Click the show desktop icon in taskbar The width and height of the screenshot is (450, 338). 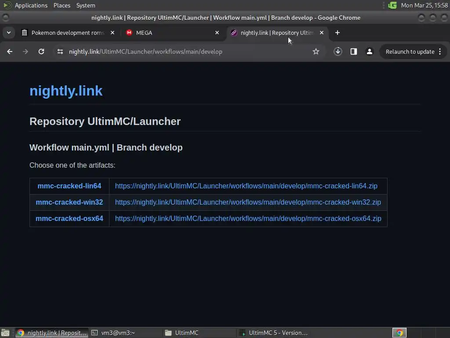5,333
